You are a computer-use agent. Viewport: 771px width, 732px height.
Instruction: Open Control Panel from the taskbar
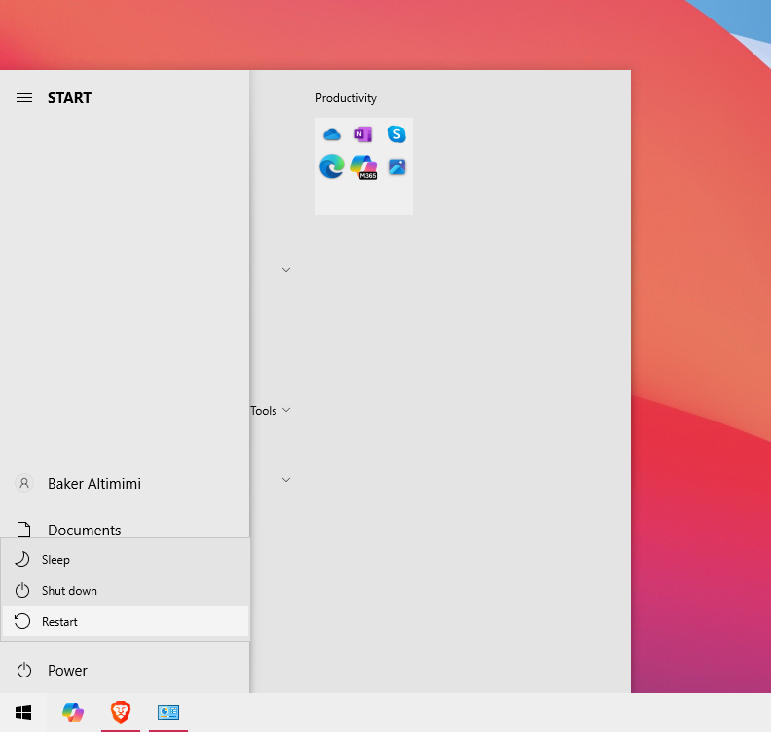point(168,713)
